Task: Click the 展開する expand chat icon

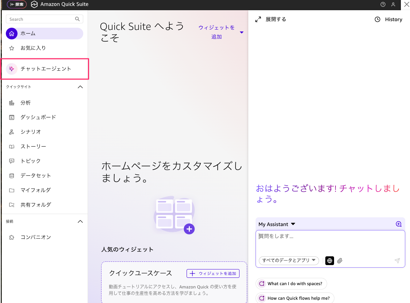Action: click(x=258, y=19)
